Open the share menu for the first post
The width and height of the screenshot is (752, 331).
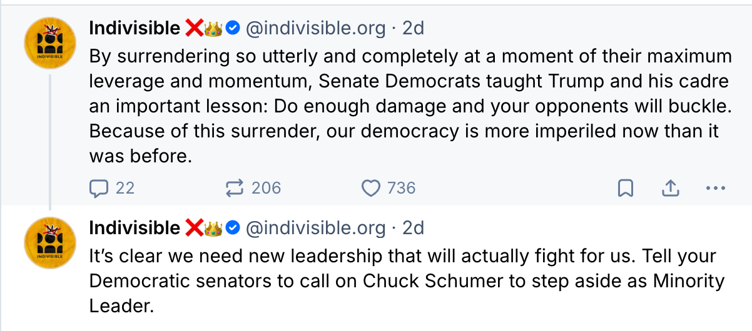(670, 188)
